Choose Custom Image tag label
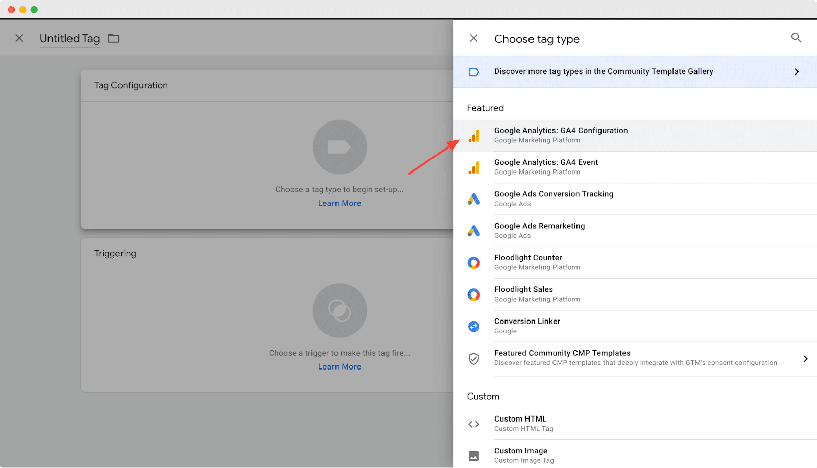817x468 pixels. tap(521, 451)
